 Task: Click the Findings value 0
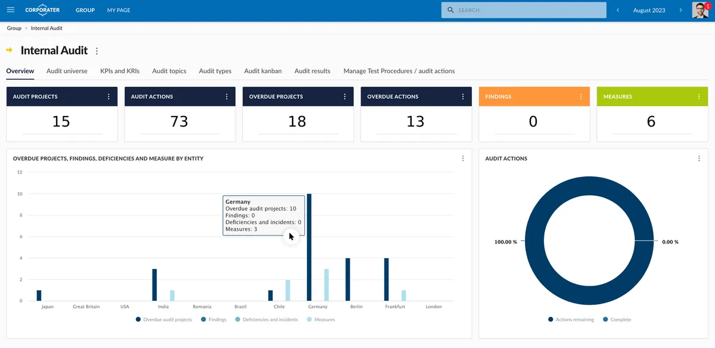click(x=533, y=121)
